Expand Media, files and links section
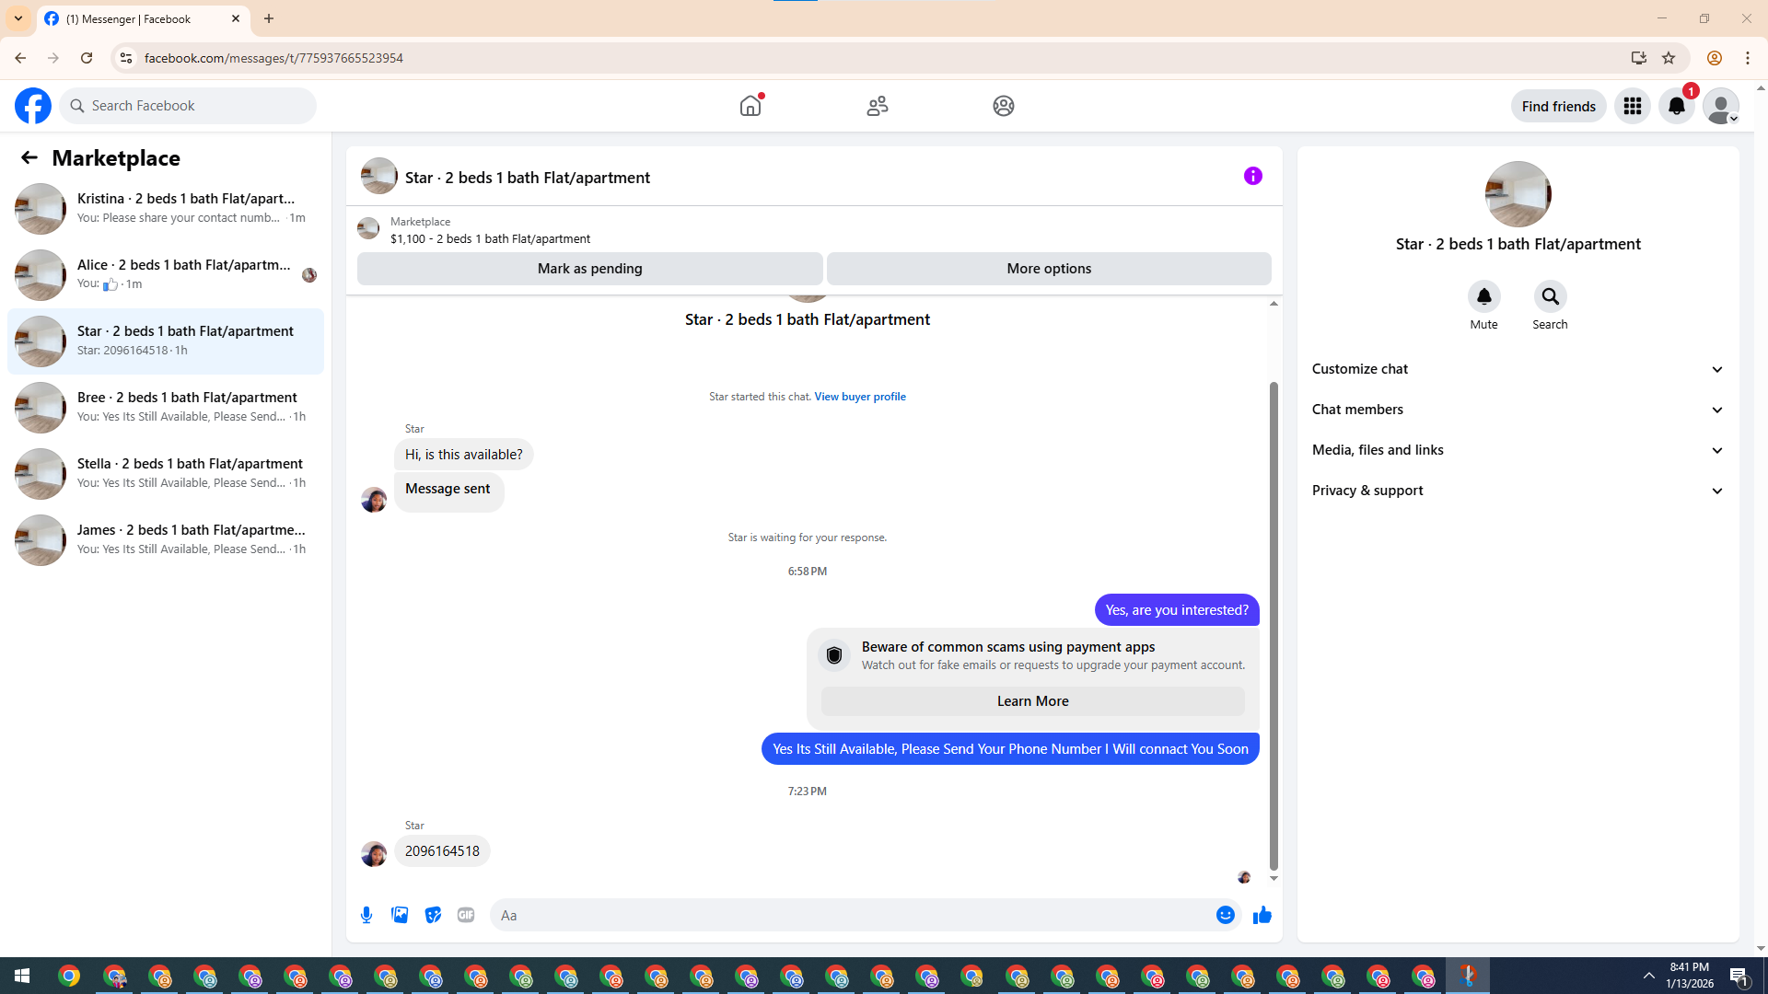 coord(1518,450)
